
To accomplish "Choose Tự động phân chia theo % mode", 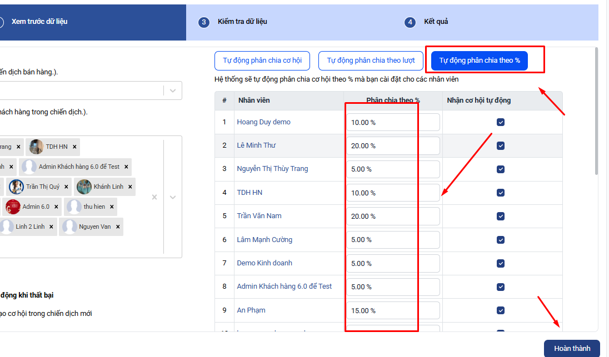I will point(480,61).
